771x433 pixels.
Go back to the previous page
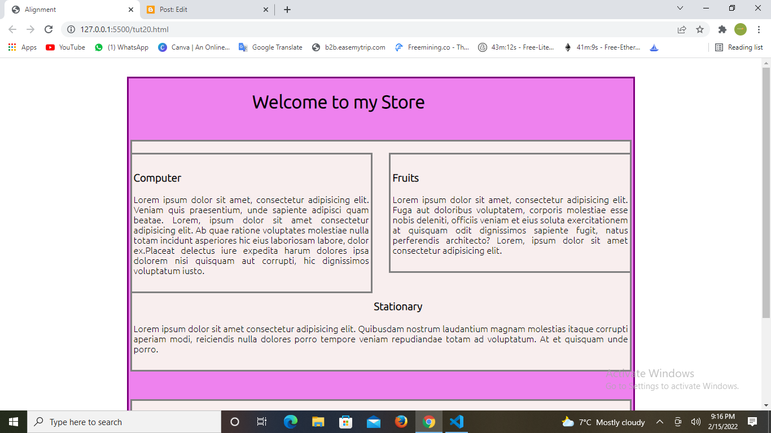click(12, 29)
